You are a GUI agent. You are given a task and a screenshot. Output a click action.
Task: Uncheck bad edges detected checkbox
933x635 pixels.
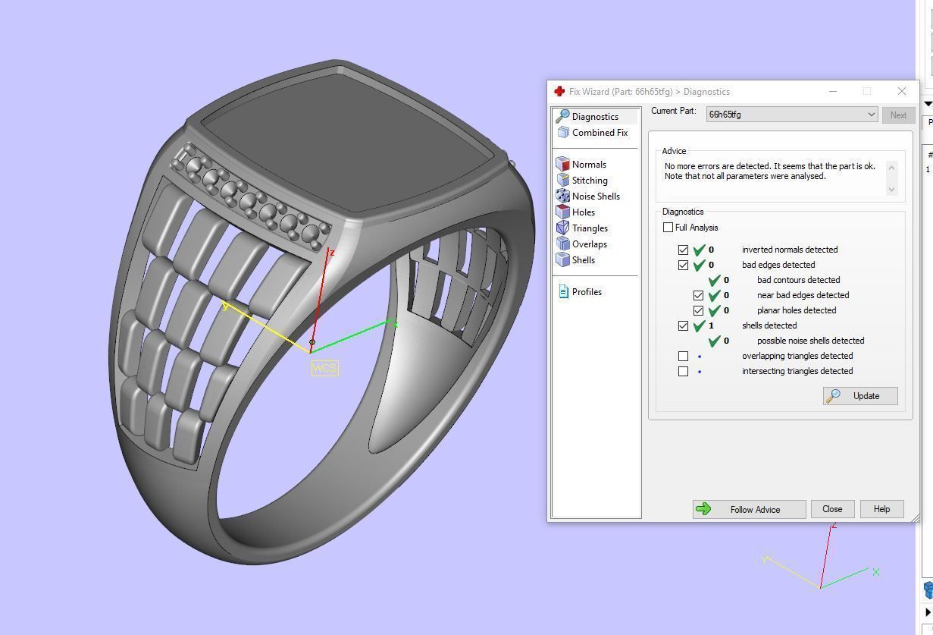pos(683,265)
